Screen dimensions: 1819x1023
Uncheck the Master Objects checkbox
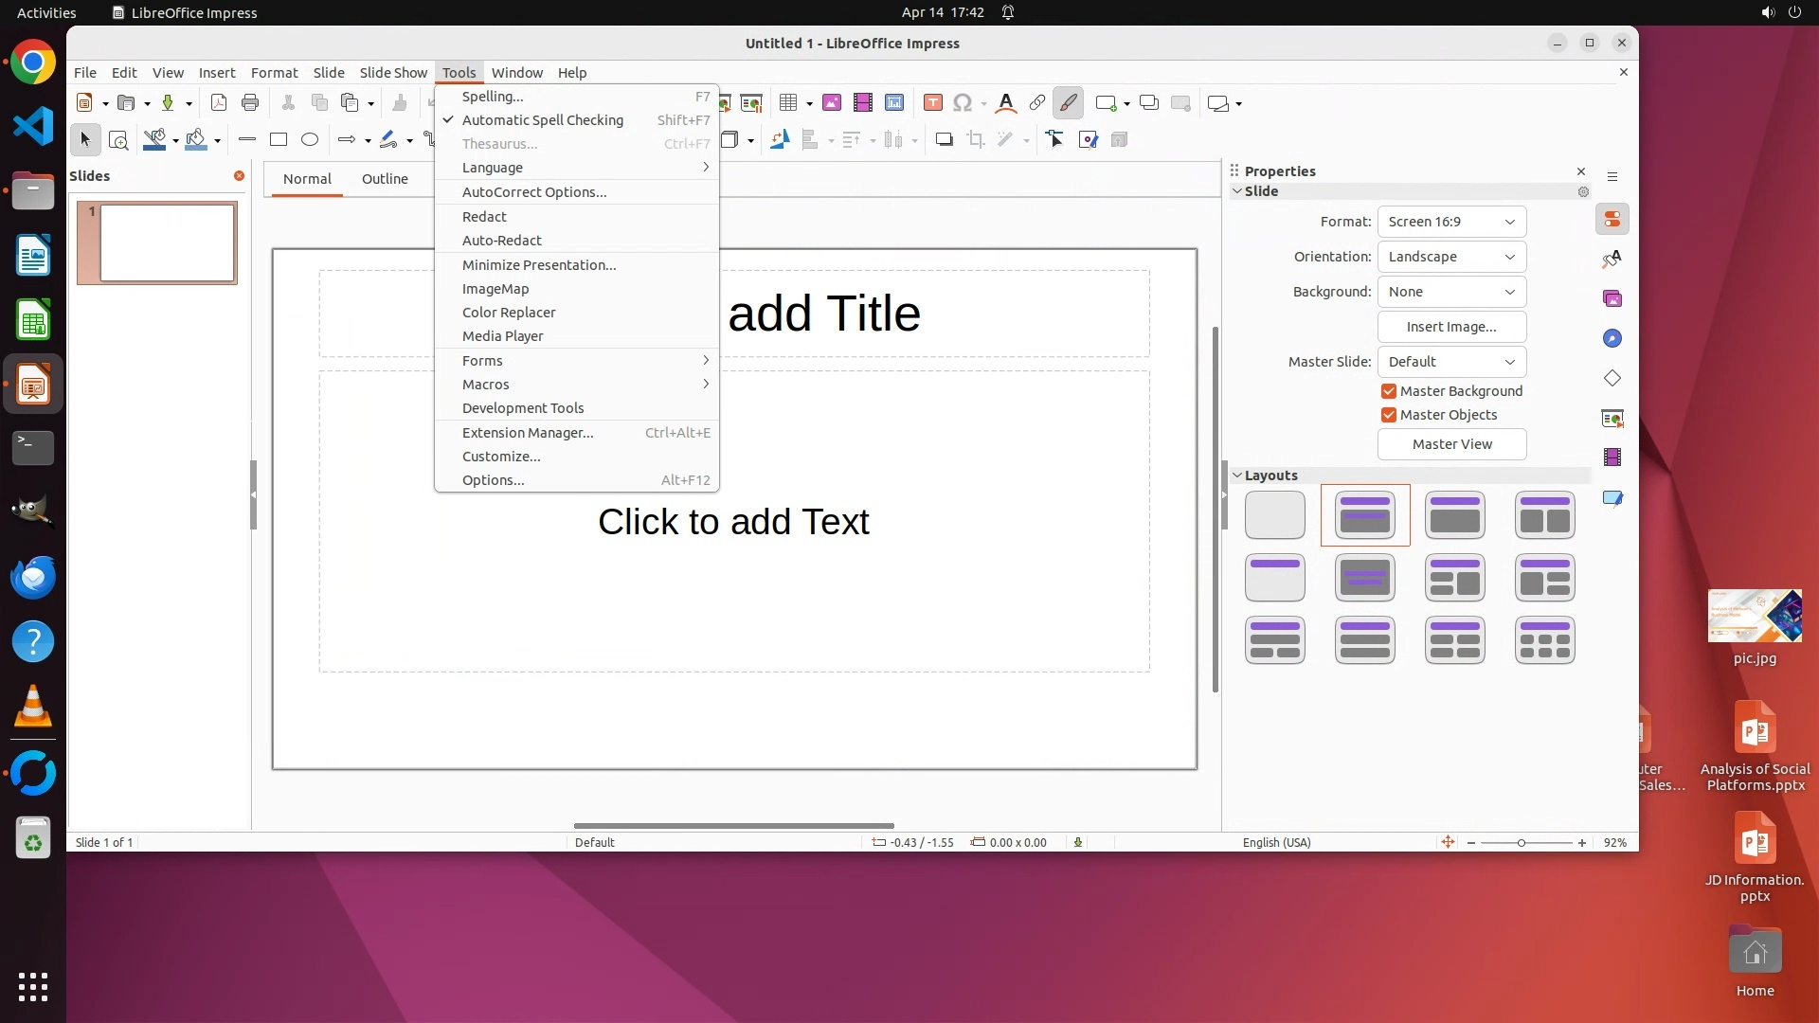[x=1389, y=415]
